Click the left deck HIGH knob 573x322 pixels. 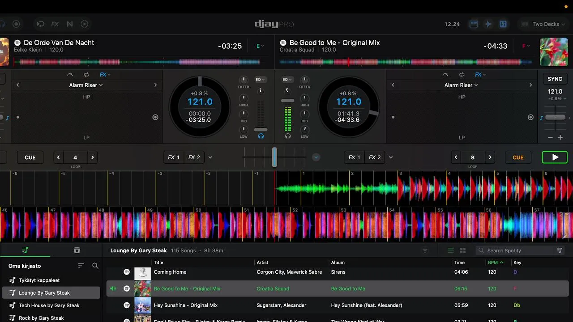tap(244, 98)
